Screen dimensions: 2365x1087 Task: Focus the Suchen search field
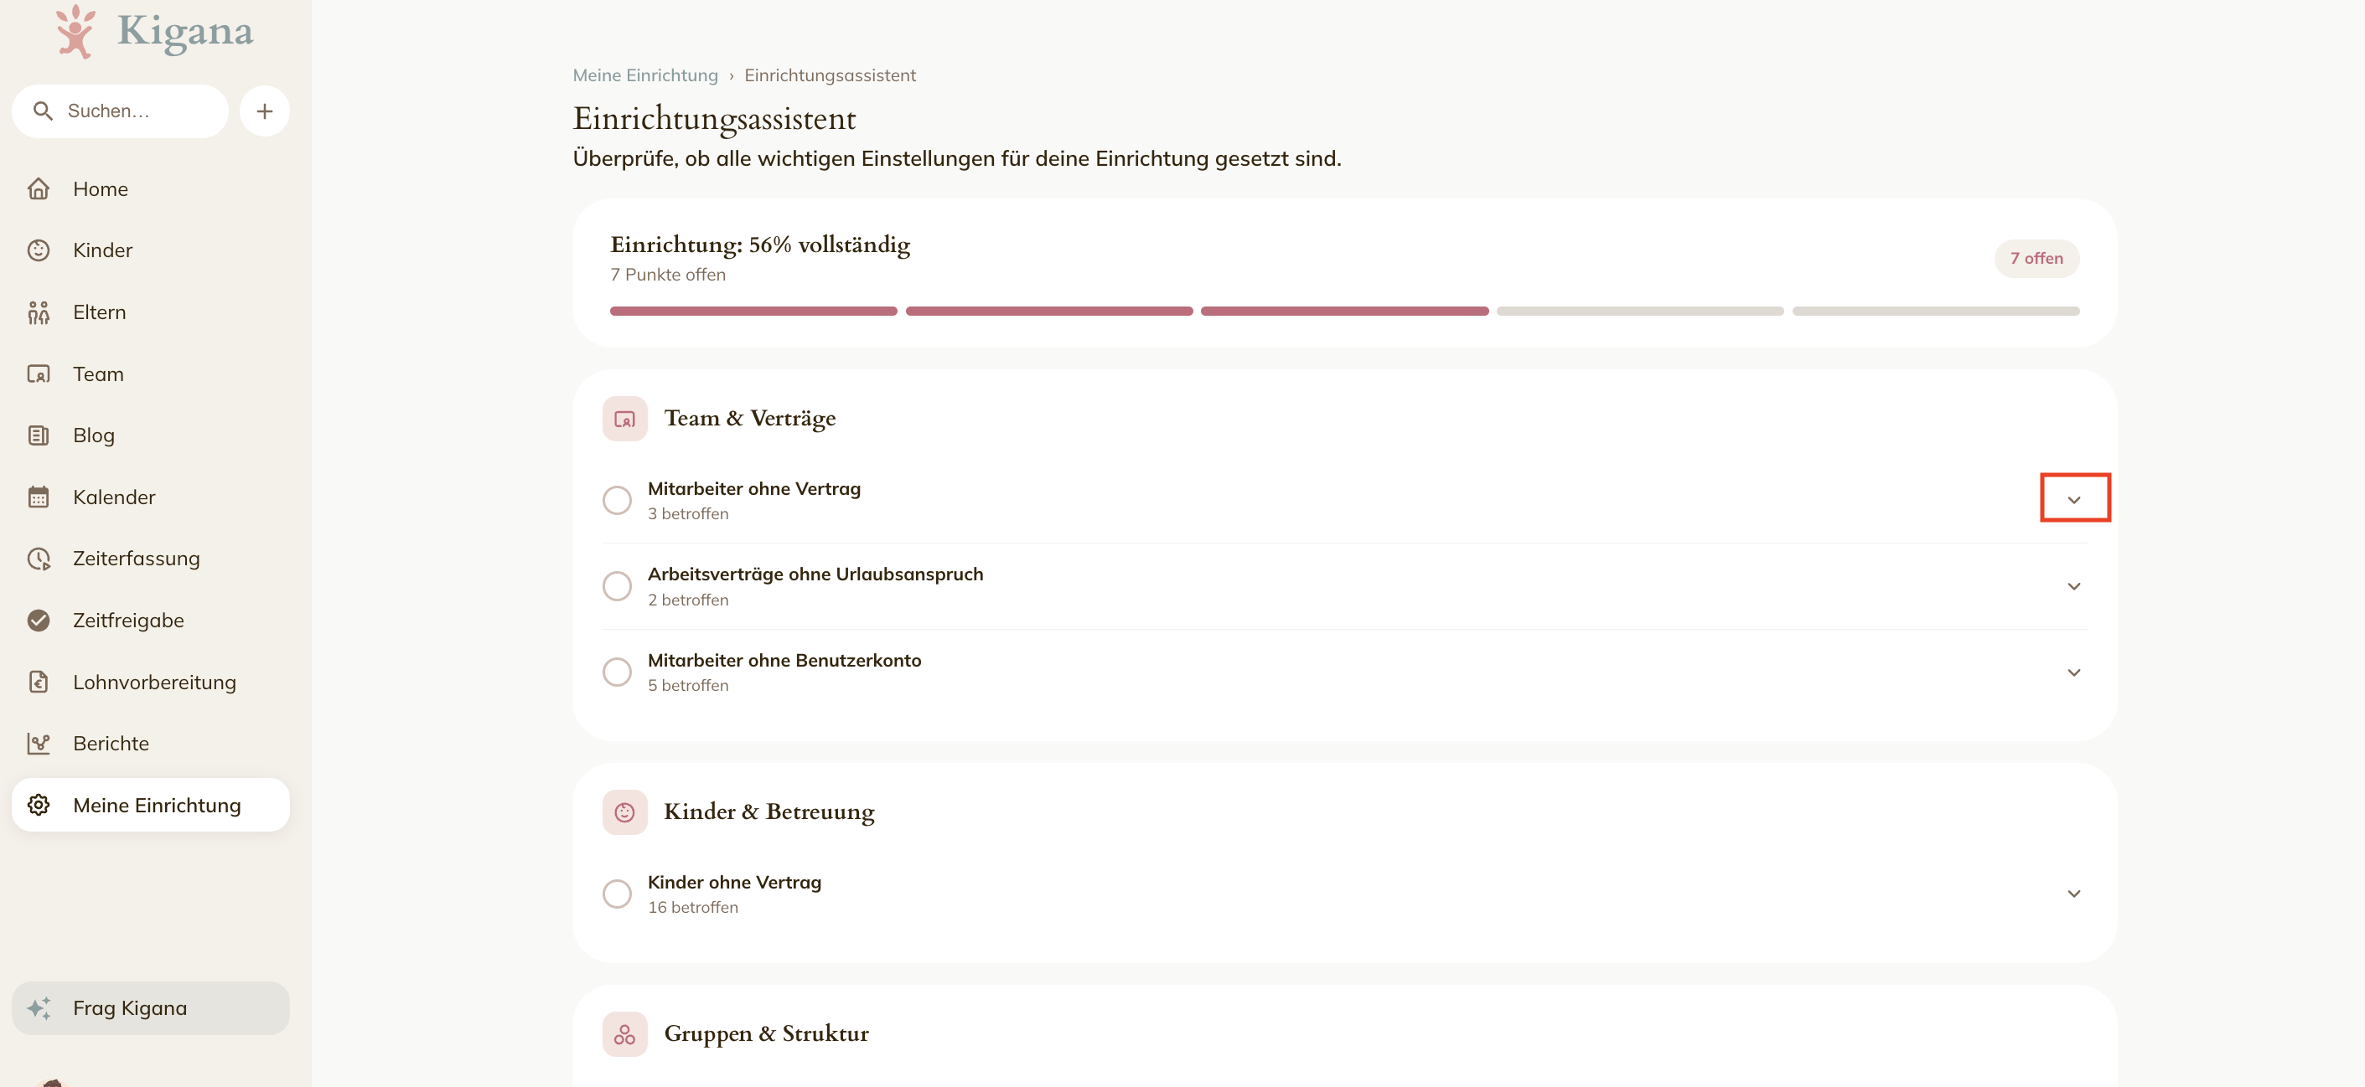(121, 111)
